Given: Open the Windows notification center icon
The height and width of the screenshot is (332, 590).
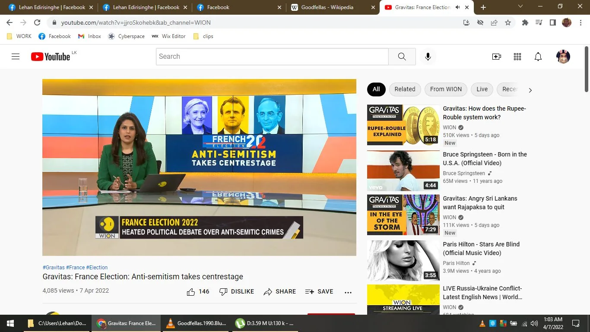Looking at the screenshot, I should [x=576, y=323].
